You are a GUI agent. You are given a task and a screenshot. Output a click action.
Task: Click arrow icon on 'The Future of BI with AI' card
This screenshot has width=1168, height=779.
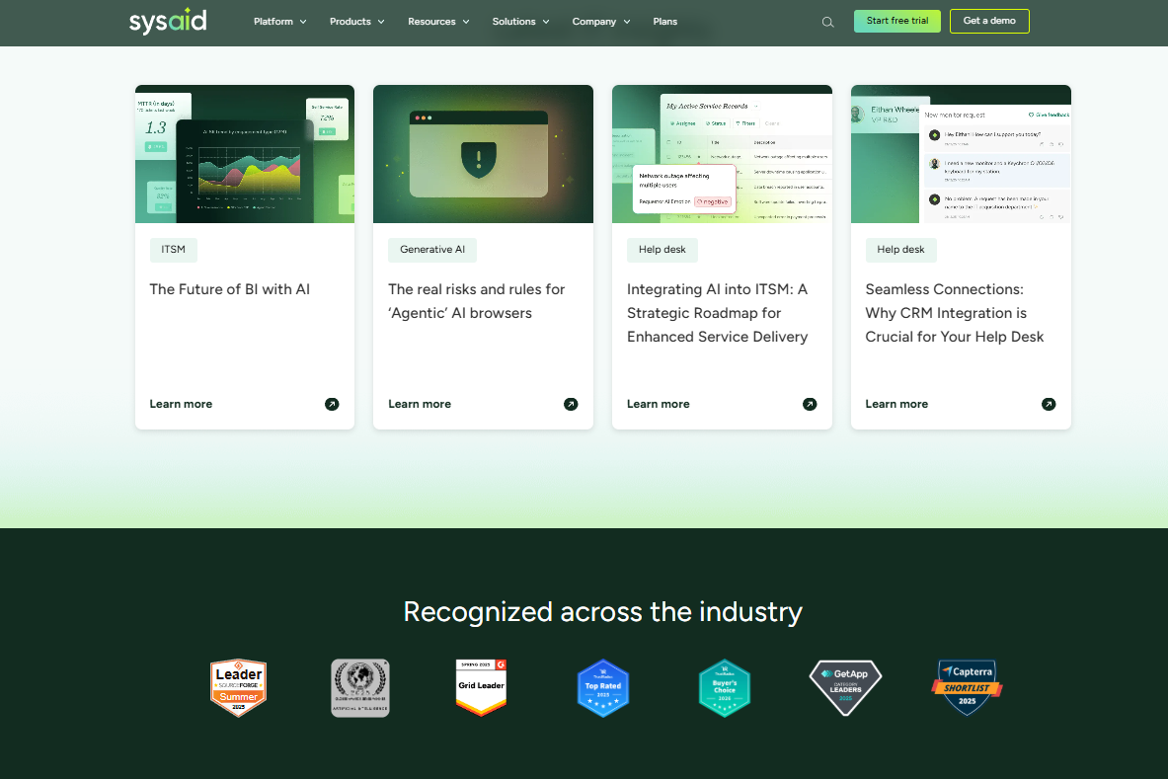332,404
